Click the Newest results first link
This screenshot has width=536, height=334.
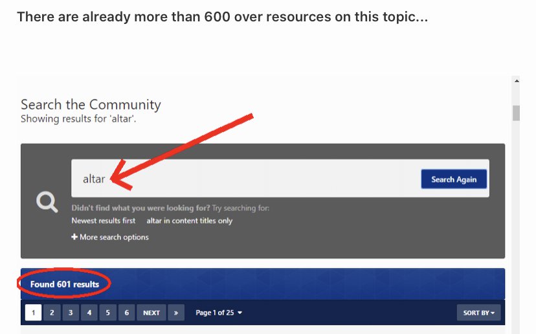point(103,221)
